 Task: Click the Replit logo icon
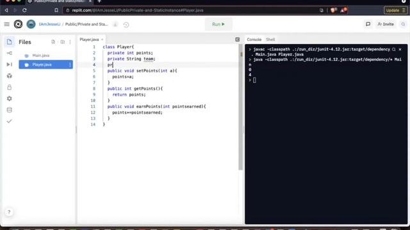18,24
